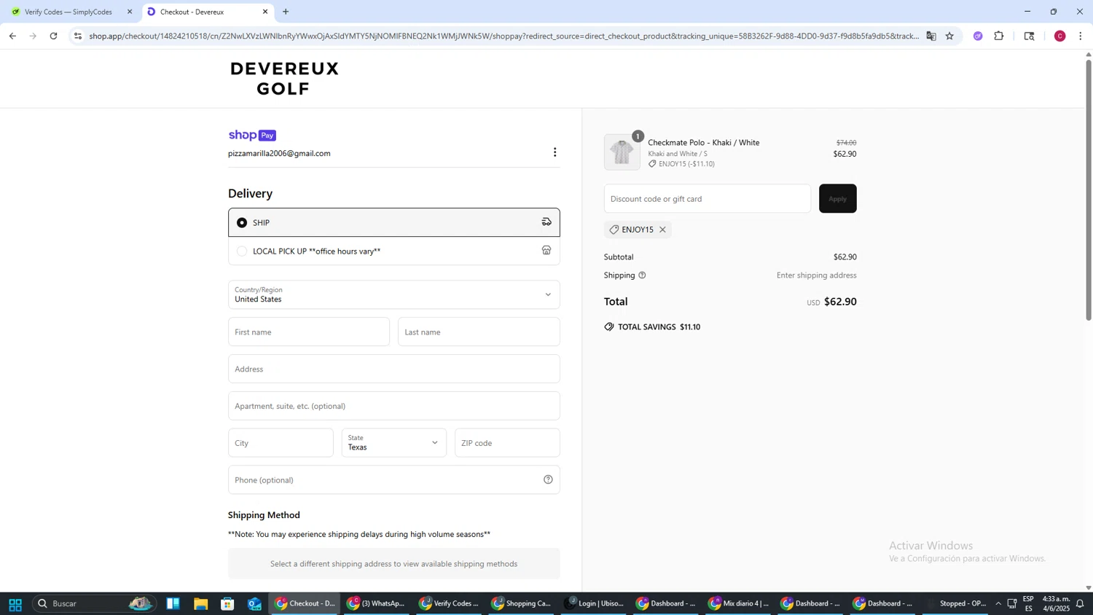Open File Explorer from taskbar
The height and width of the screenshot is (615, 1093).
(200, 604)
